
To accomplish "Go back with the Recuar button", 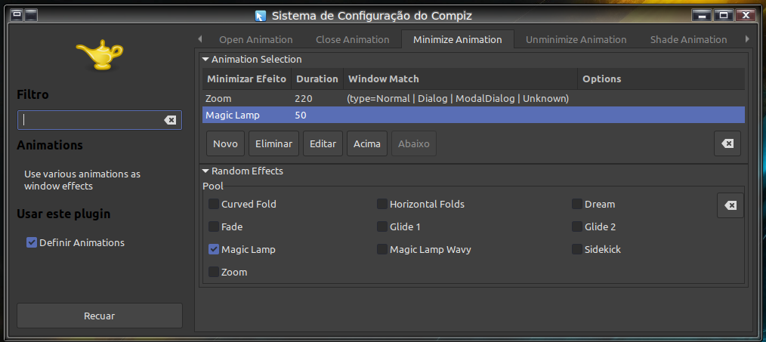I will [100, 316].
